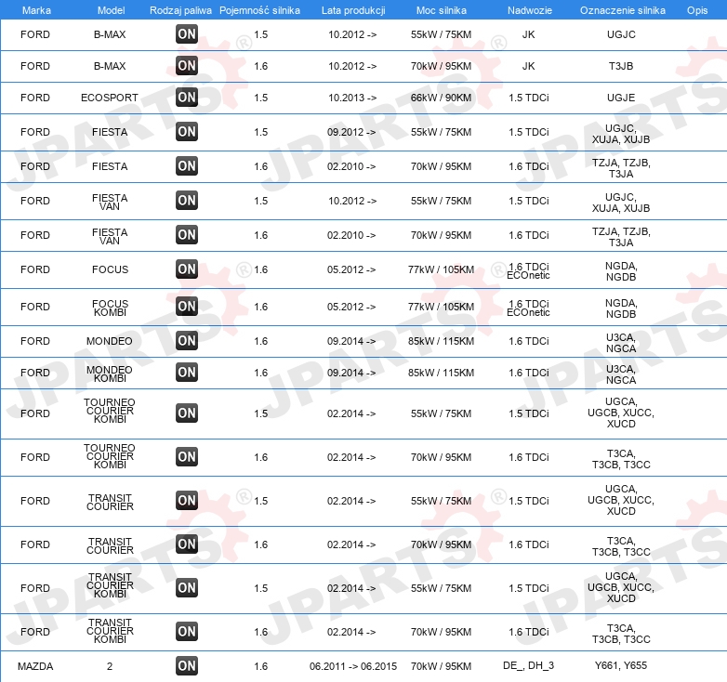This screenshot has height=682, width=727.
Task: Click the ON icon in the FIESTA 1.5 row
Action: (x=187, y=132)
